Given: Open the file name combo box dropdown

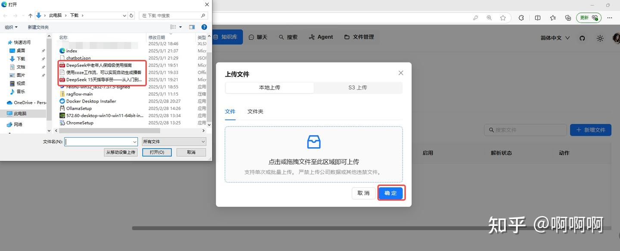Looking at the screenshot, I should (135, 142).
